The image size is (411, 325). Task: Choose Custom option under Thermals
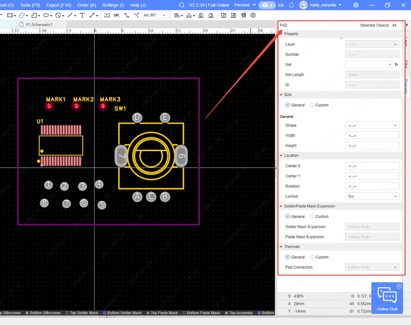(312, 257)
